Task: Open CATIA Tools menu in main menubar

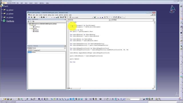Action: click(36, 3)
